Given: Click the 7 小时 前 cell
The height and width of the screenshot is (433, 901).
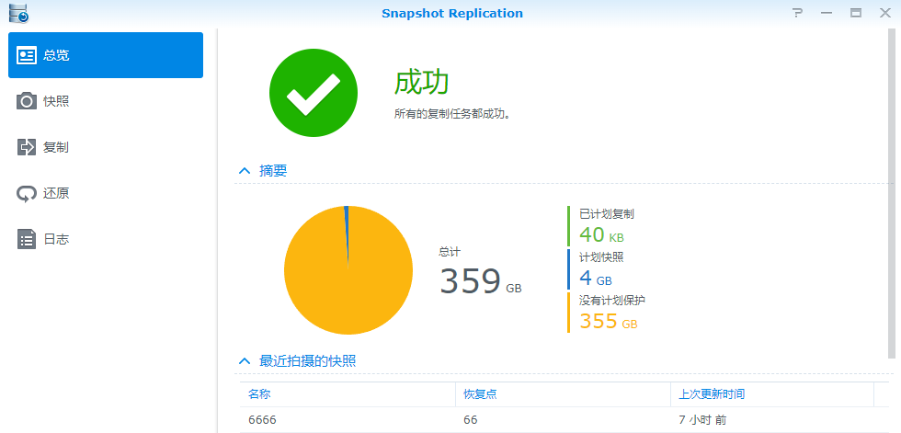Looking at the screenshot, I should 702,420.
